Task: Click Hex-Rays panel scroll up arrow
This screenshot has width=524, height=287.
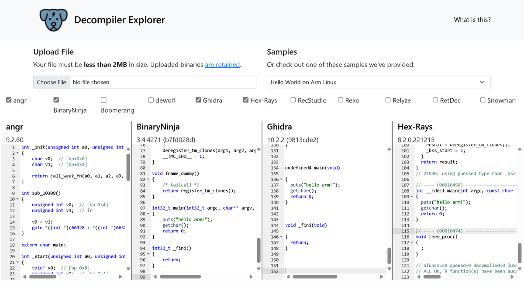Action: coord(520,149)
